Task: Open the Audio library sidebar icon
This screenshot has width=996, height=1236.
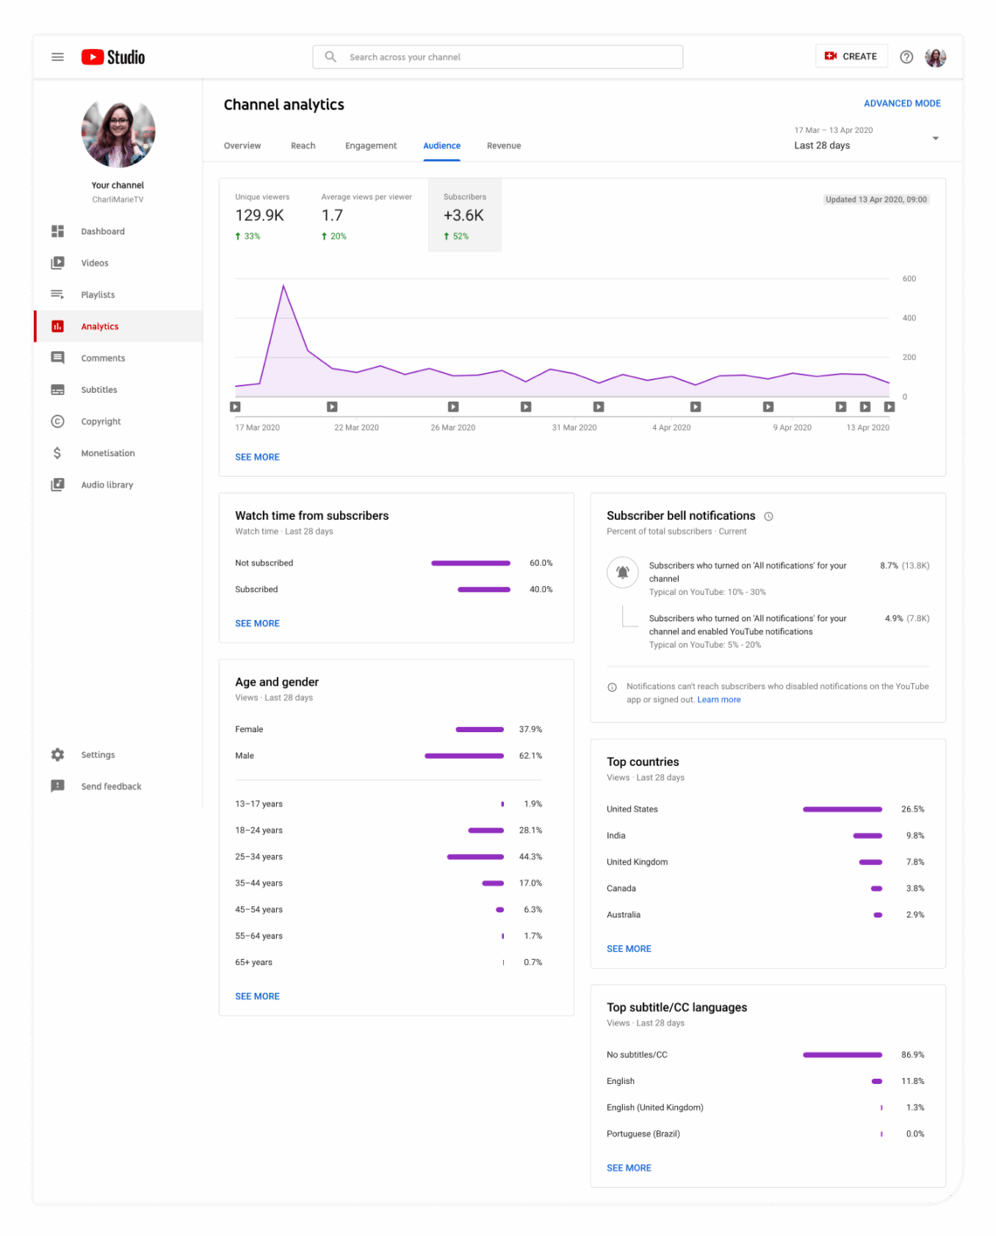Action: [x=57, y=484]
